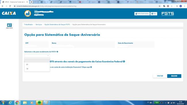Click the round factory company profile icon
The width and height of the screenshot is (187, 105).
tap(28, 13)
